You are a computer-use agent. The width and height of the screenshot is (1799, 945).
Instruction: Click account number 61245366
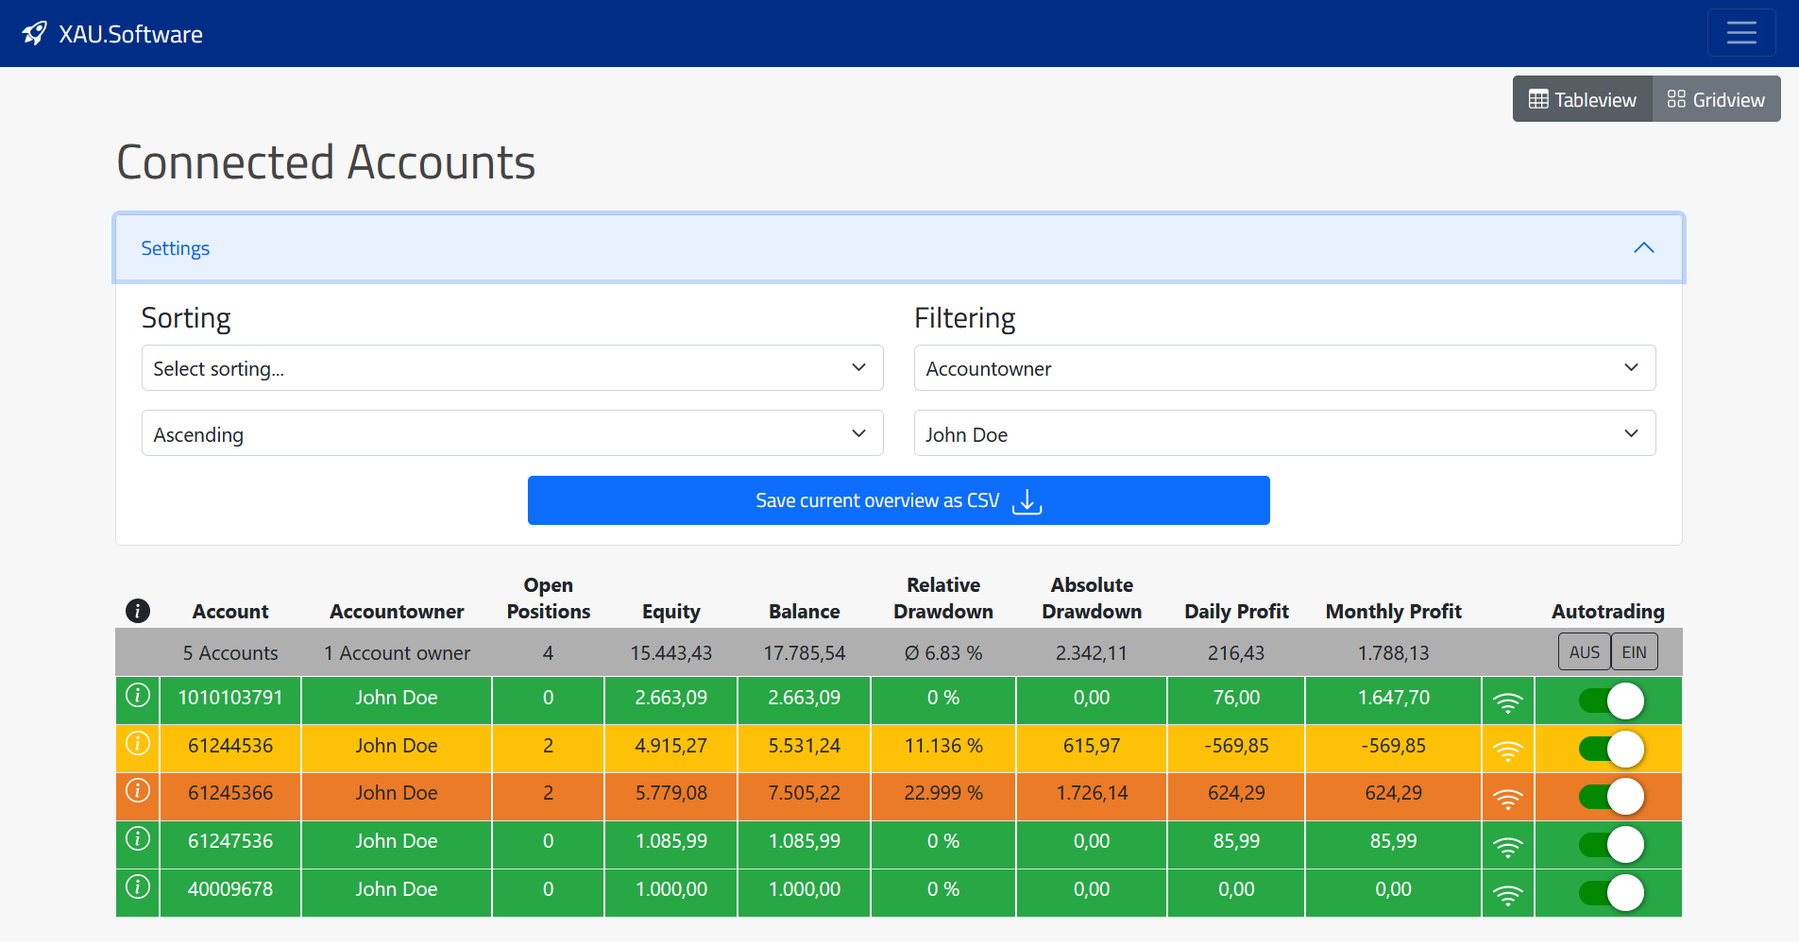click(230, 793)
